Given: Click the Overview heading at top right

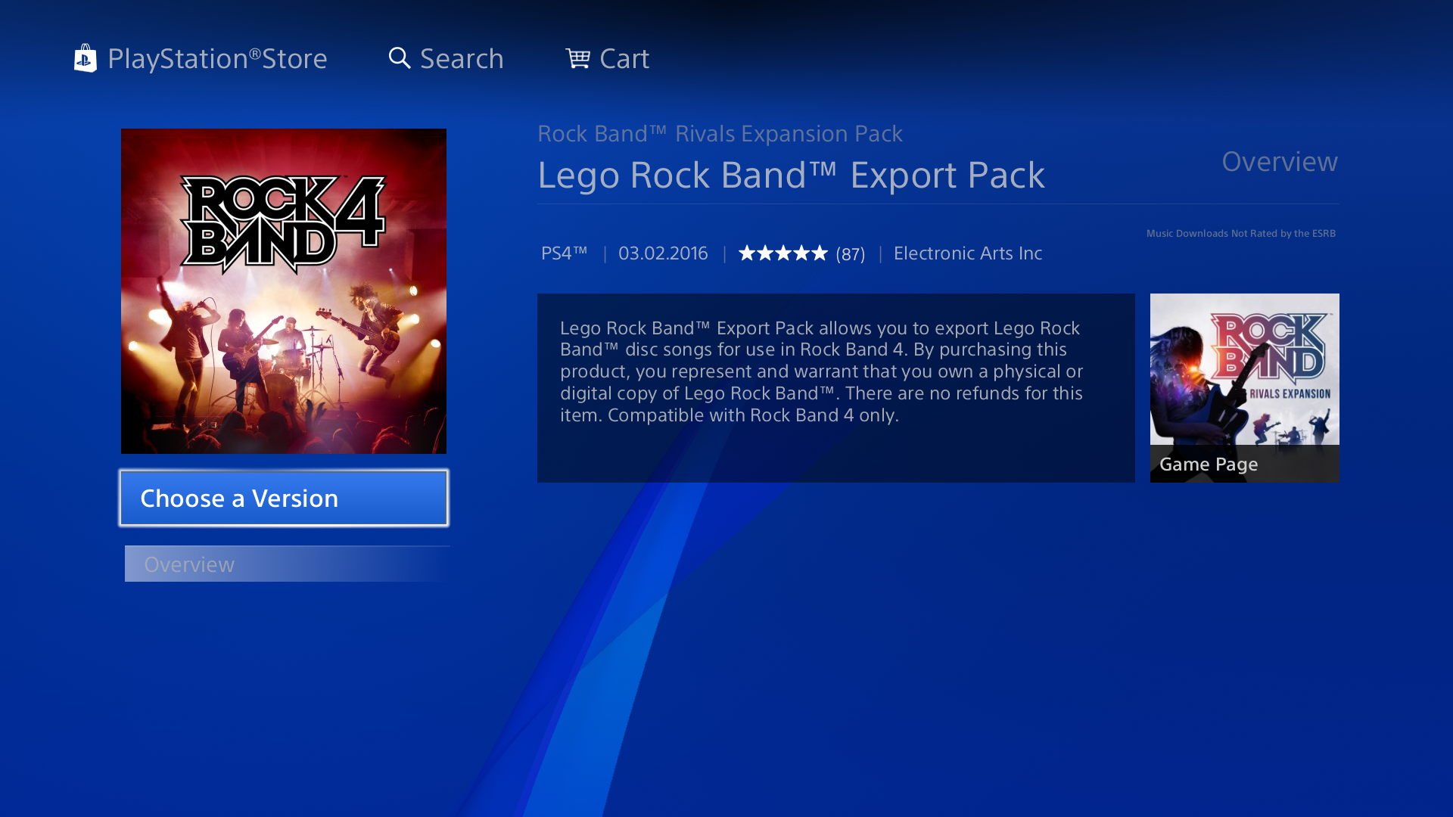Looking at the screenshot, I should pos(1279,161).
